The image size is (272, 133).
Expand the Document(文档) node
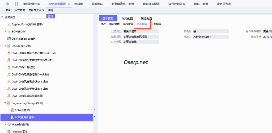click(5, 46)
